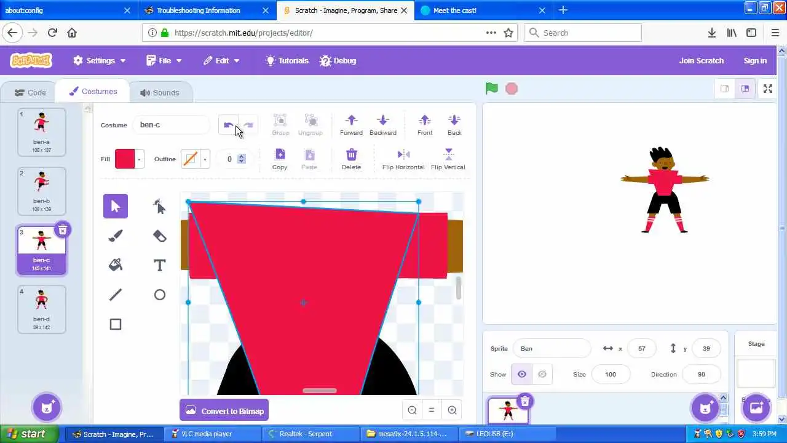The image size is (787, 443).
Task: Click the outline no-color swatch
Action: pyautogui.click(x=191, y=159)
